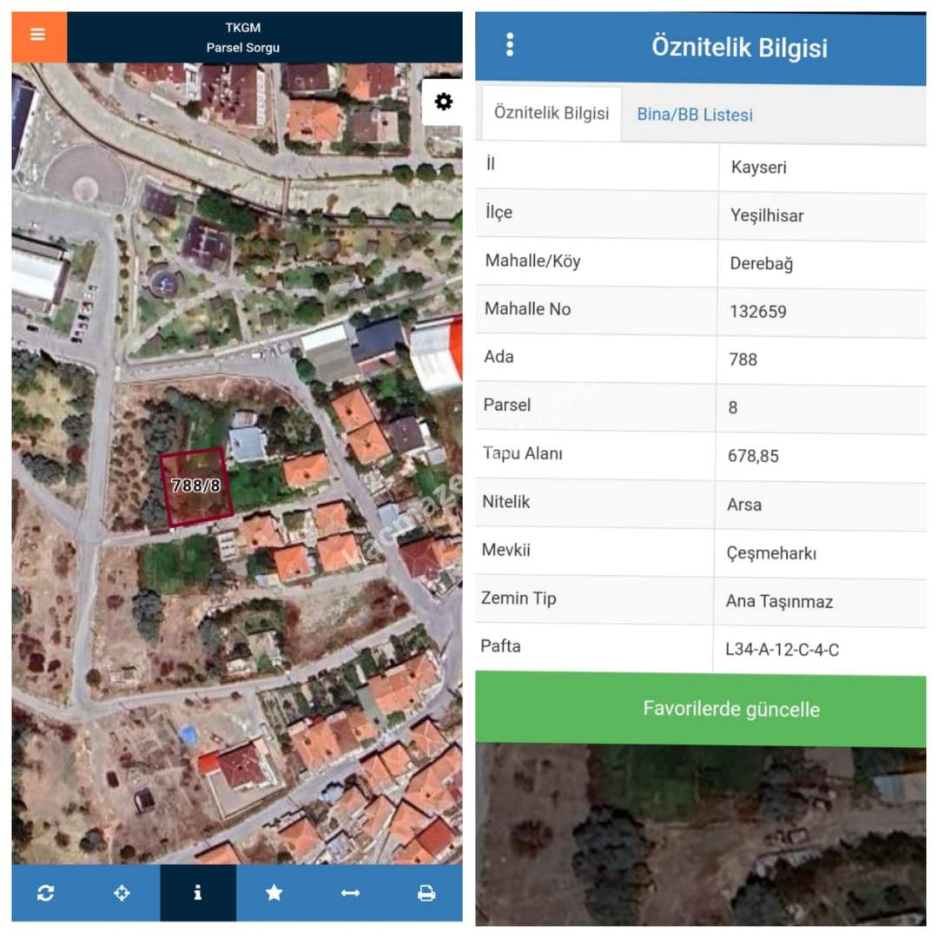
Task: Select the Öznitelik Bilgisi tab
Action: [x=552, y=113]
